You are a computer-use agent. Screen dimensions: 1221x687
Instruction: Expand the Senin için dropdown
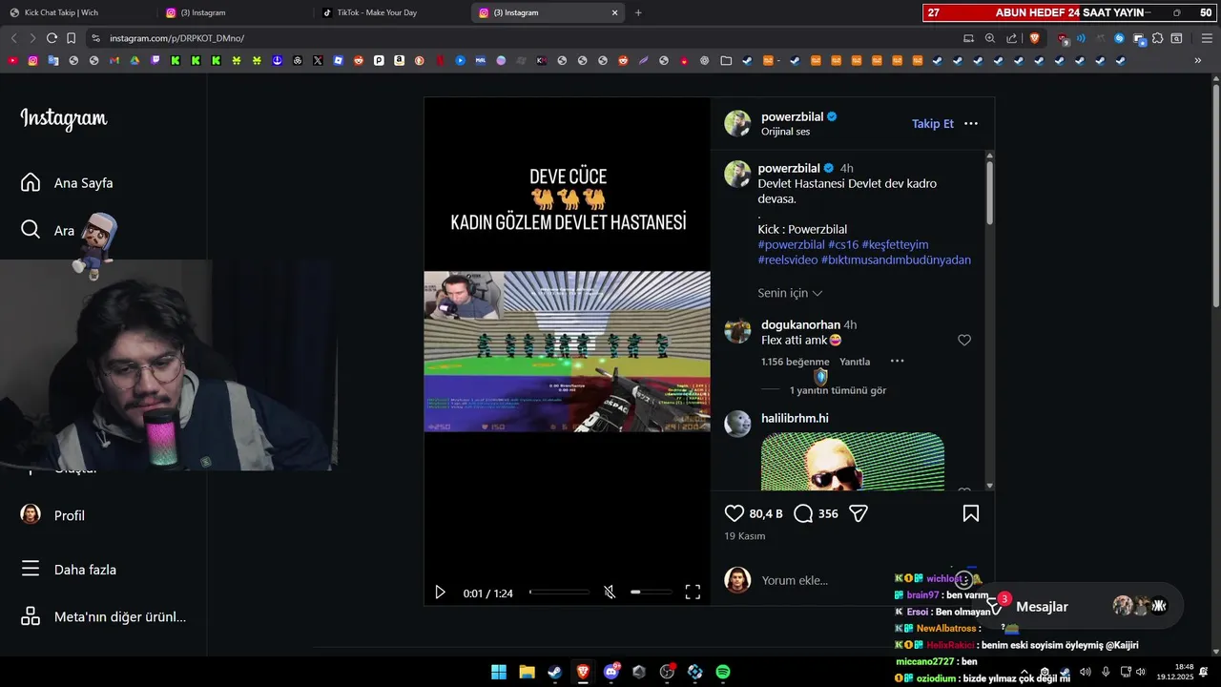click(x=790, y=293)
